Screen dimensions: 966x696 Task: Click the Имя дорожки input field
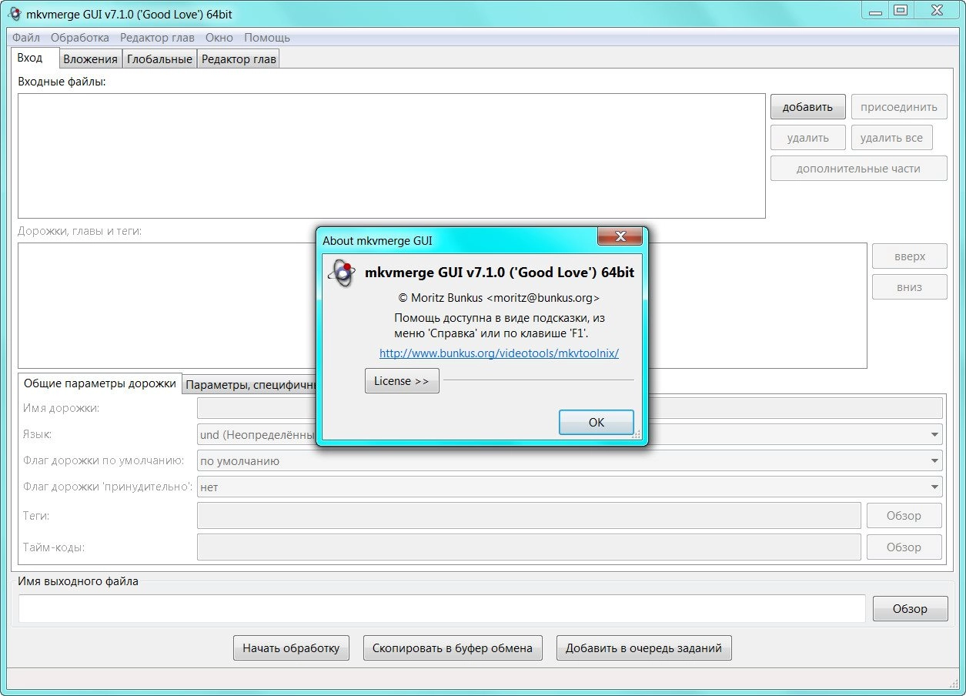click(x=570, y=408)
